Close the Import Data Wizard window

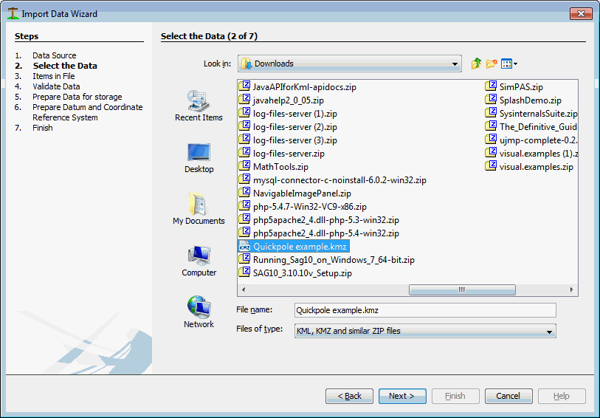click(581, 13)
